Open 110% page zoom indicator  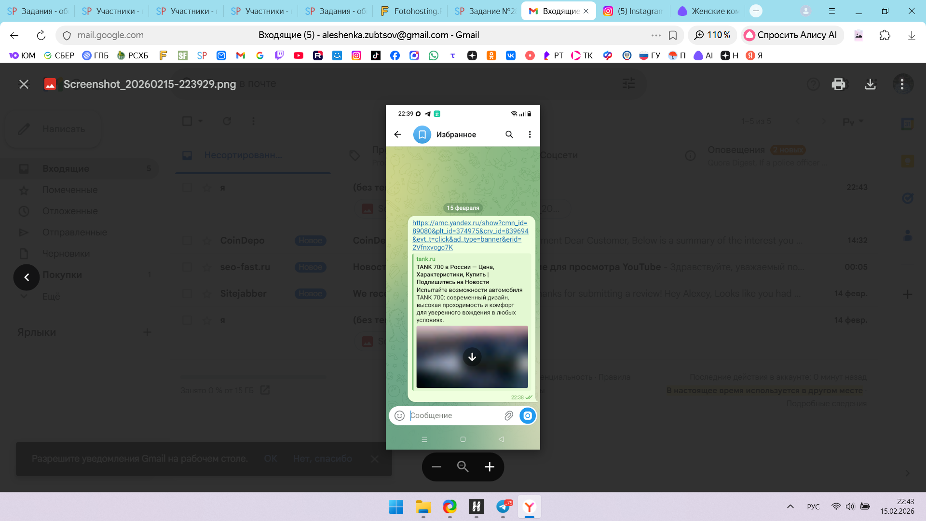coord(712,35)
